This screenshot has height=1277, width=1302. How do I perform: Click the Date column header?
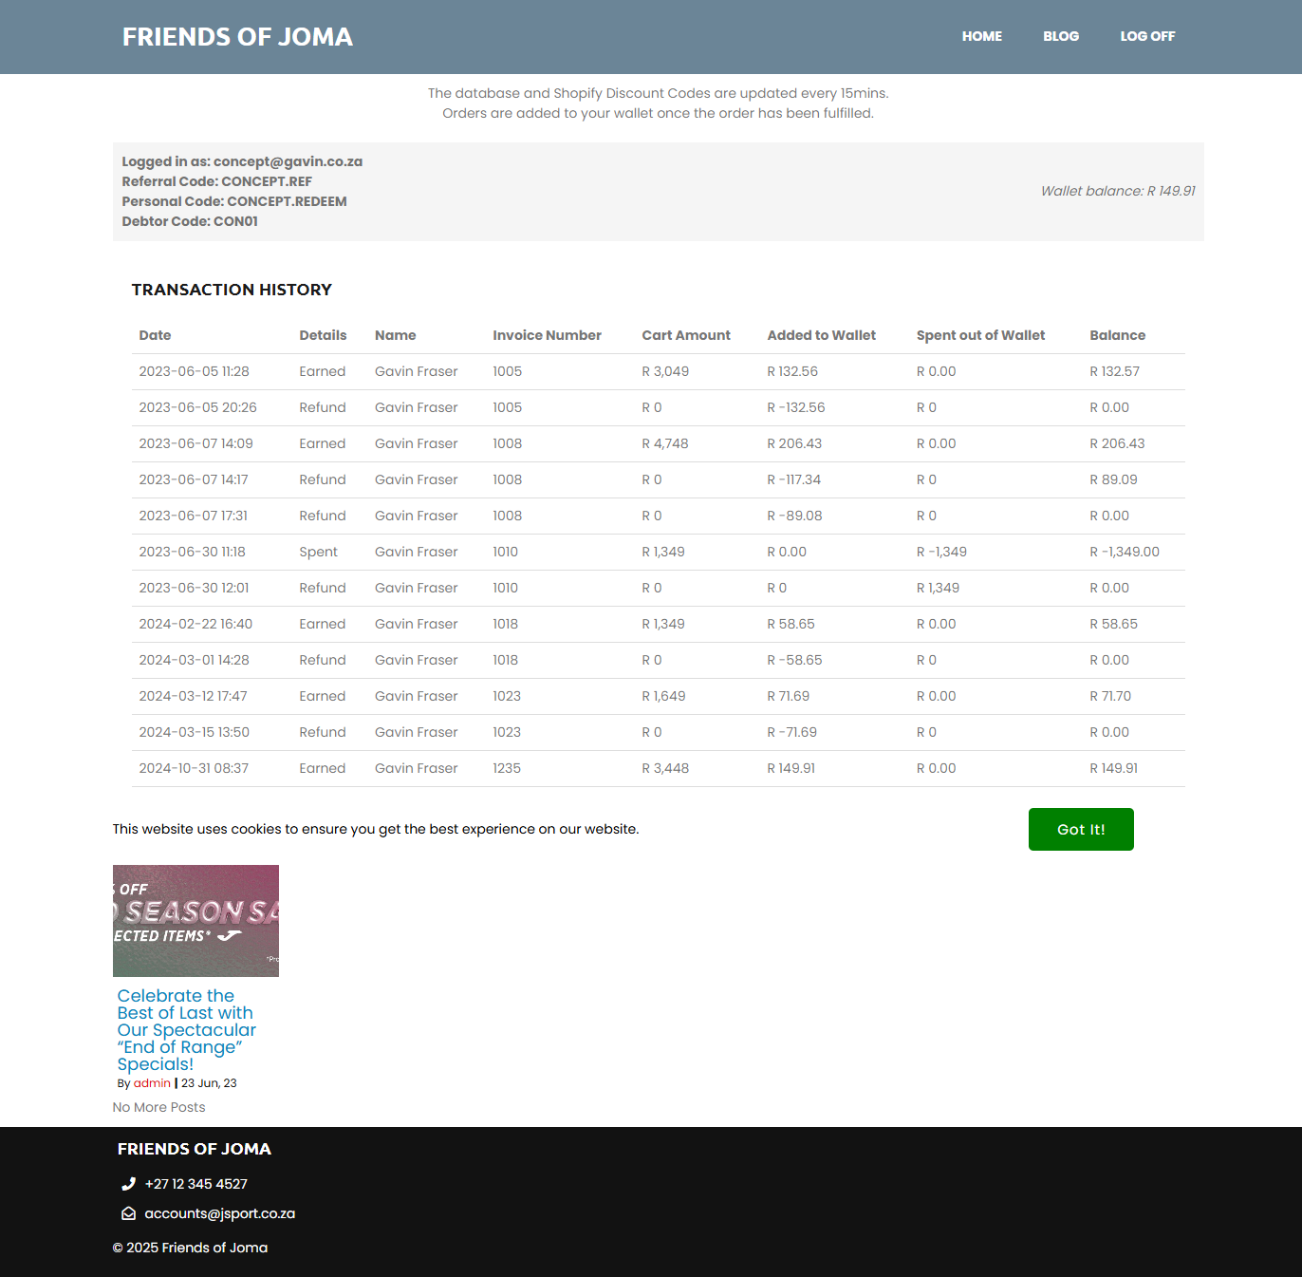point(155,335)
